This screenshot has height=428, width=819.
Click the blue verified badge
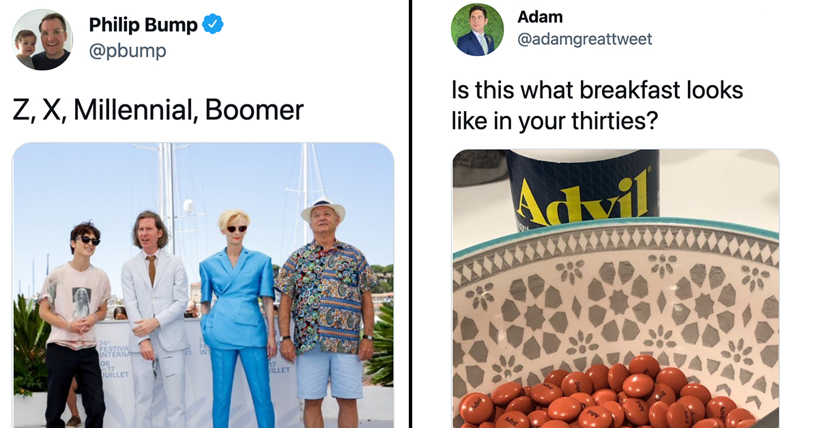[213, 26]
